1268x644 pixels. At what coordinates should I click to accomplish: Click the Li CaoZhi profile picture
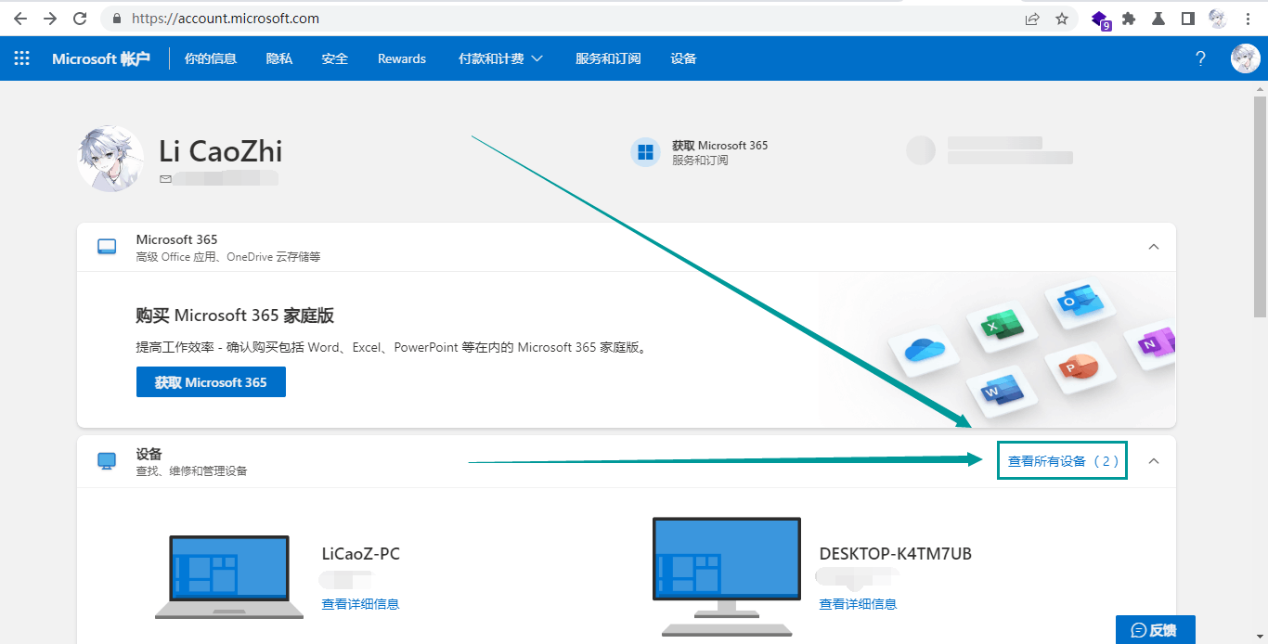click(110, 159)
